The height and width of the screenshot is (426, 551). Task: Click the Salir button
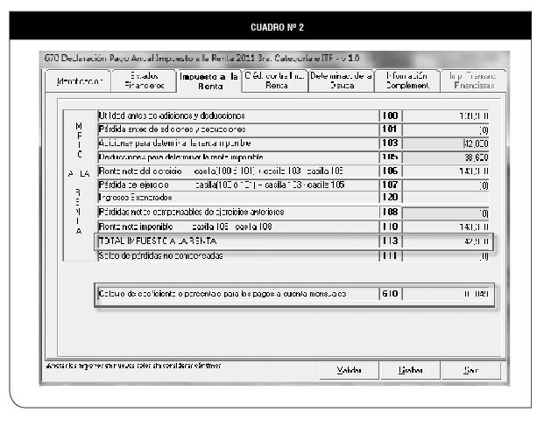pyautogui.click(x=471, y=370)
